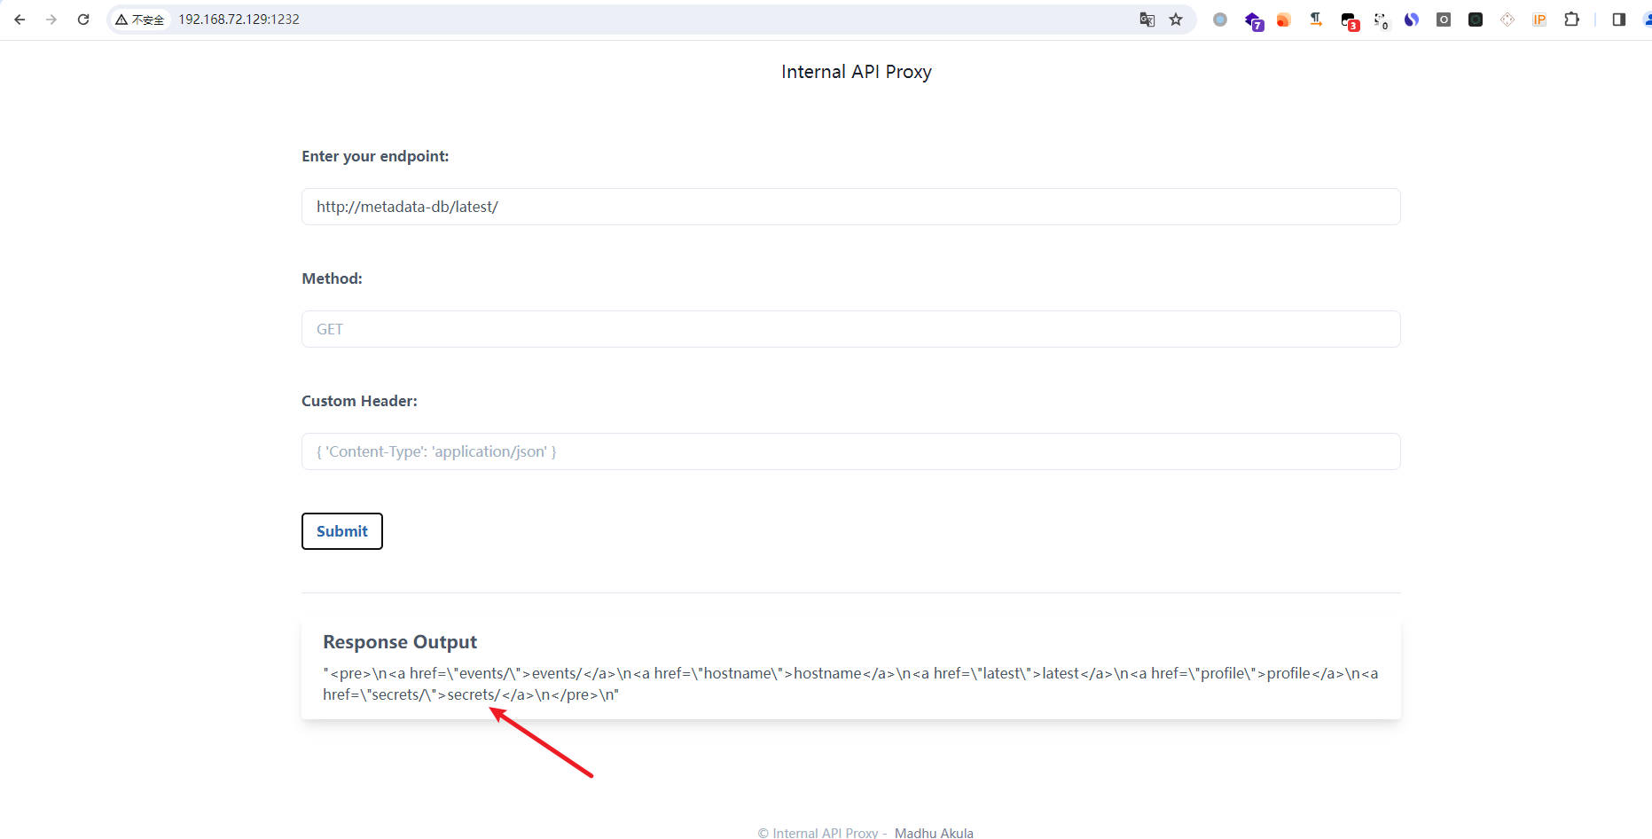
Task: Click the 'Response Output' heading
Action: tap(400, 642)
